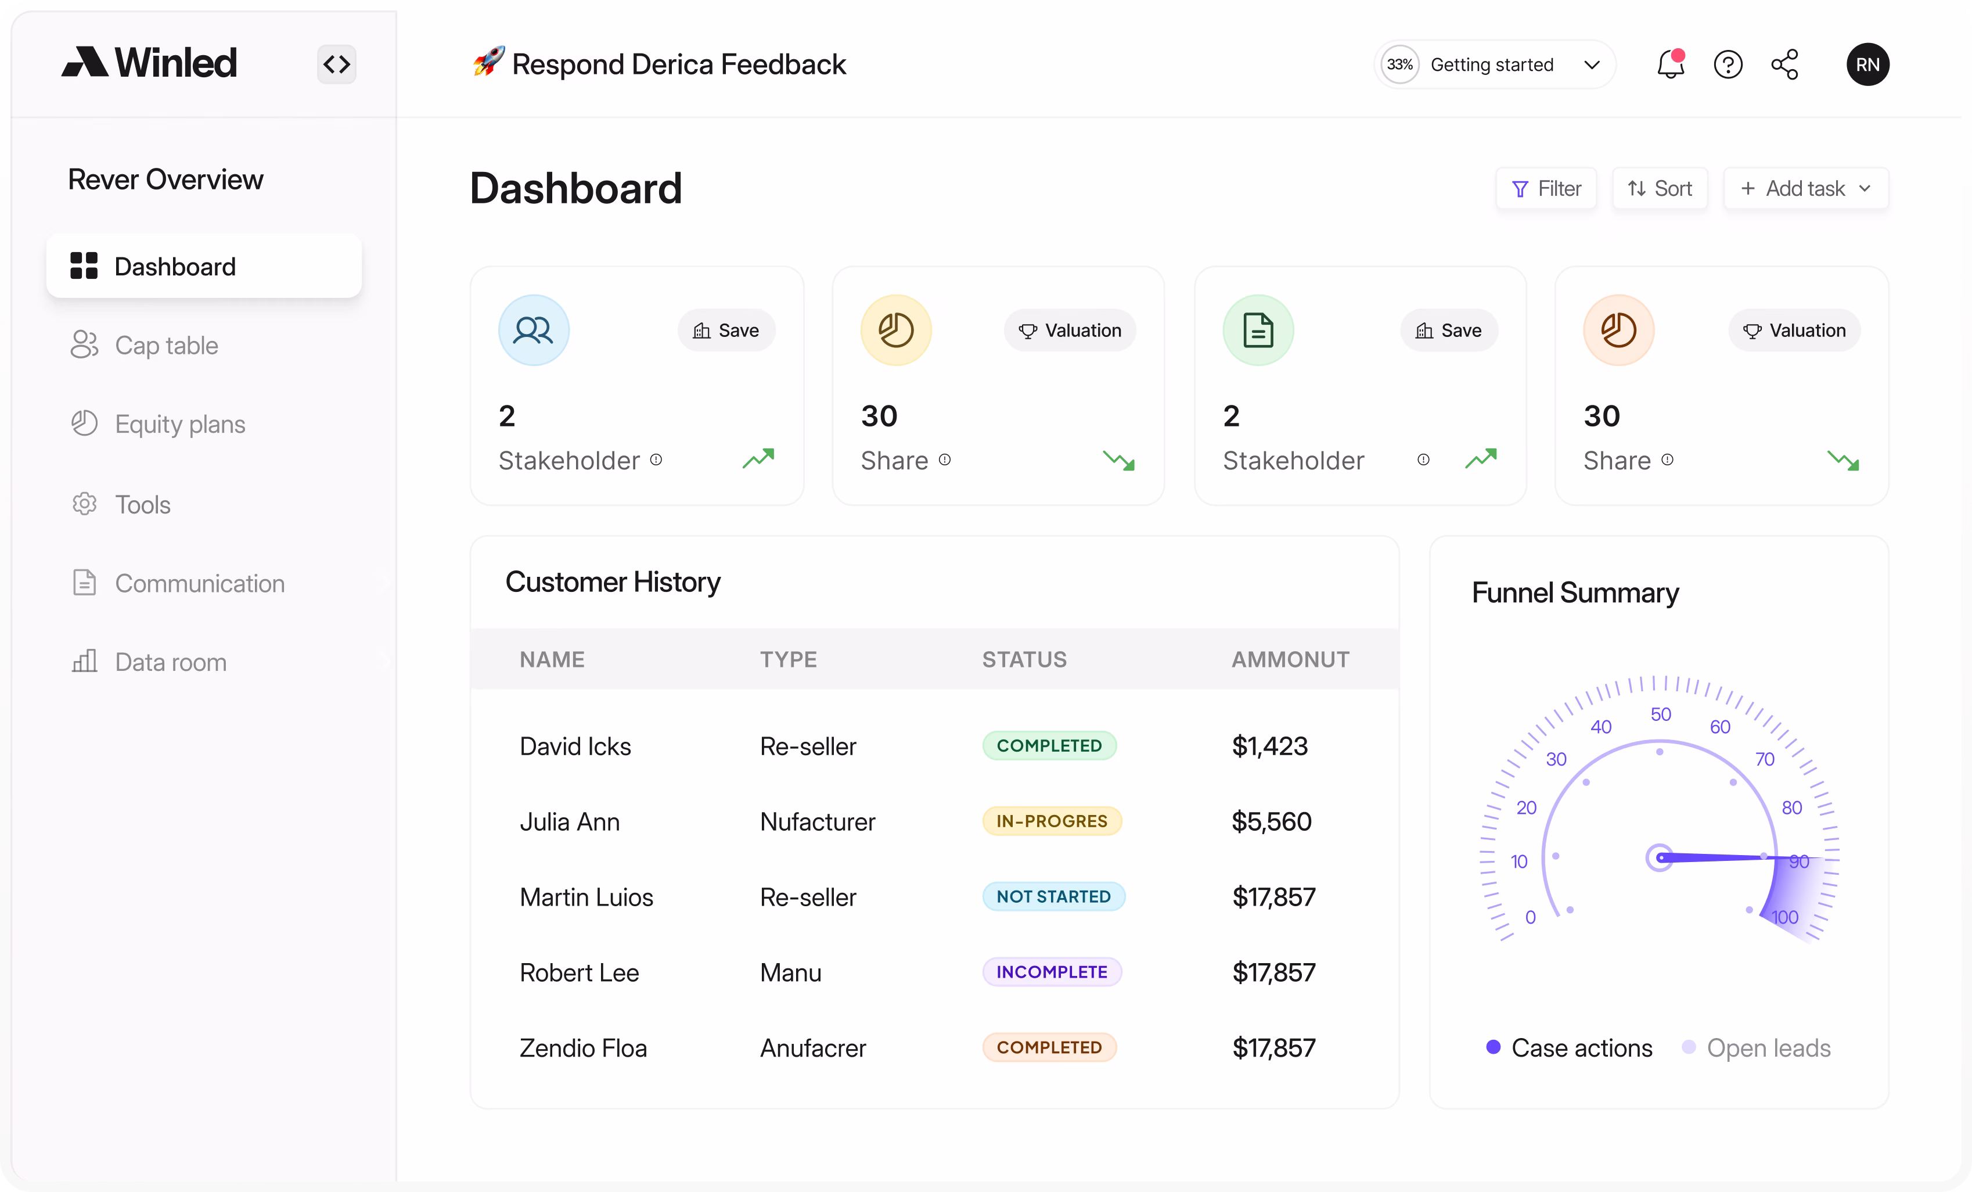This screenshot has width=1972, height=1192.
Task: Expand the Communication sidebar item
Action: point(200,583)
